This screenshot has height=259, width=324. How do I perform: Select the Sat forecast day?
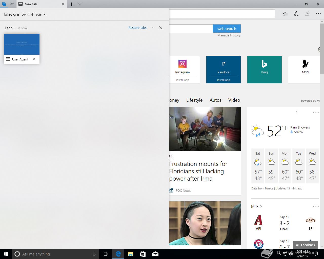(258, 166)
